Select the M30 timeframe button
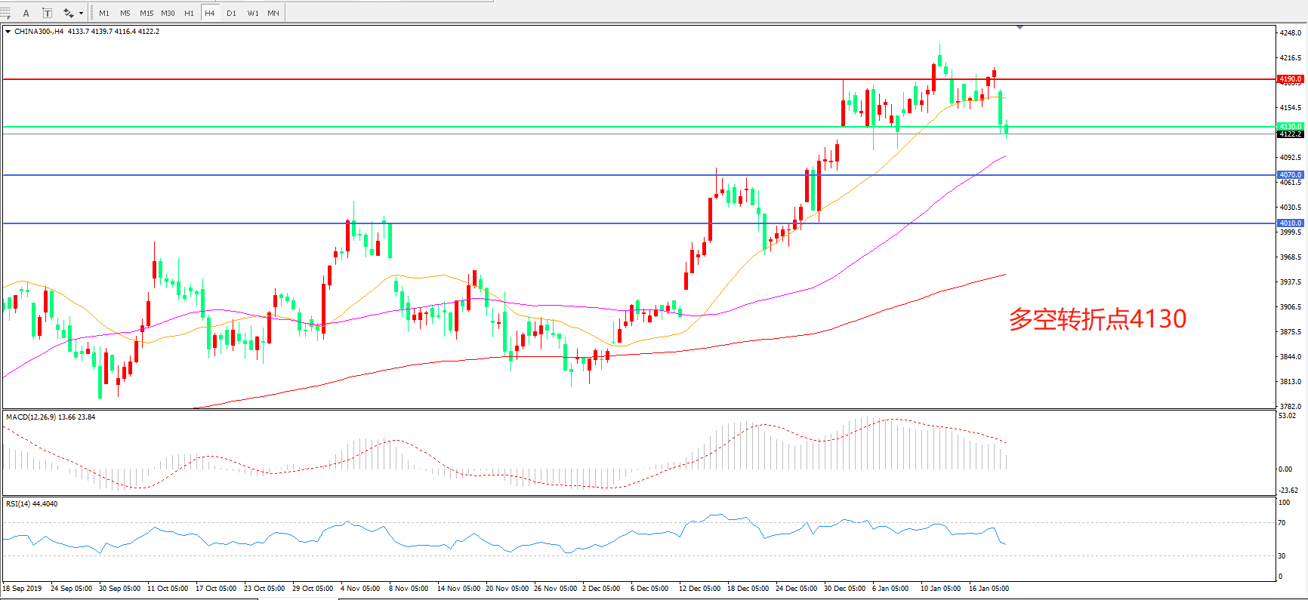The width and height of the screenshot is (1308, 600). click(168, 13)
